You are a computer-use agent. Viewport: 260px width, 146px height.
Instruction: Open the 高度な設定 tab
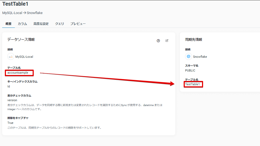click(x=41, y=24)
